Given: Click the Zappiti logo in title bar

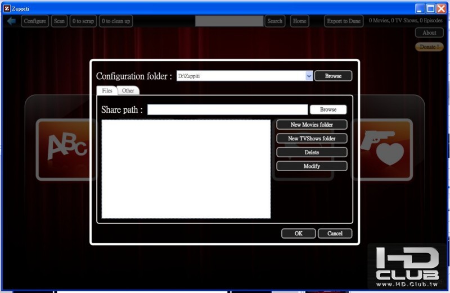Looking at the screenshot, I should click(7, 8).
